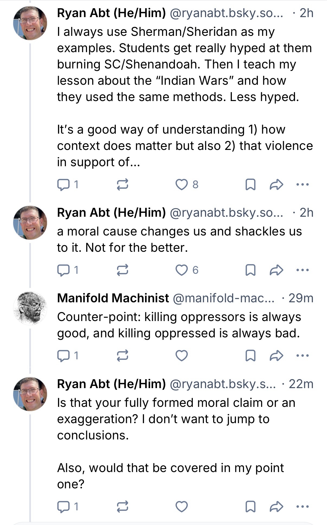Repost Manifold Machinist's counter-point post
327x525 pixels.
(122, 356)
